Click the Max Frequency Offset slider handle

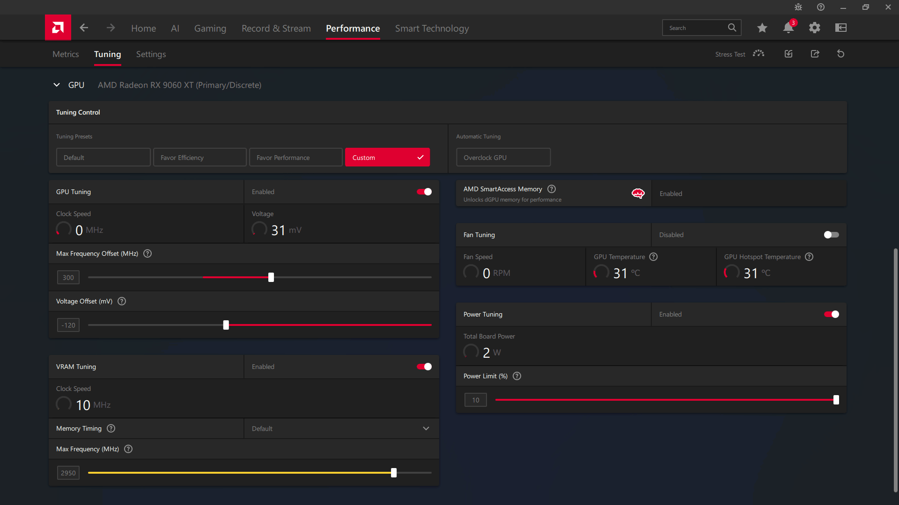271,277
